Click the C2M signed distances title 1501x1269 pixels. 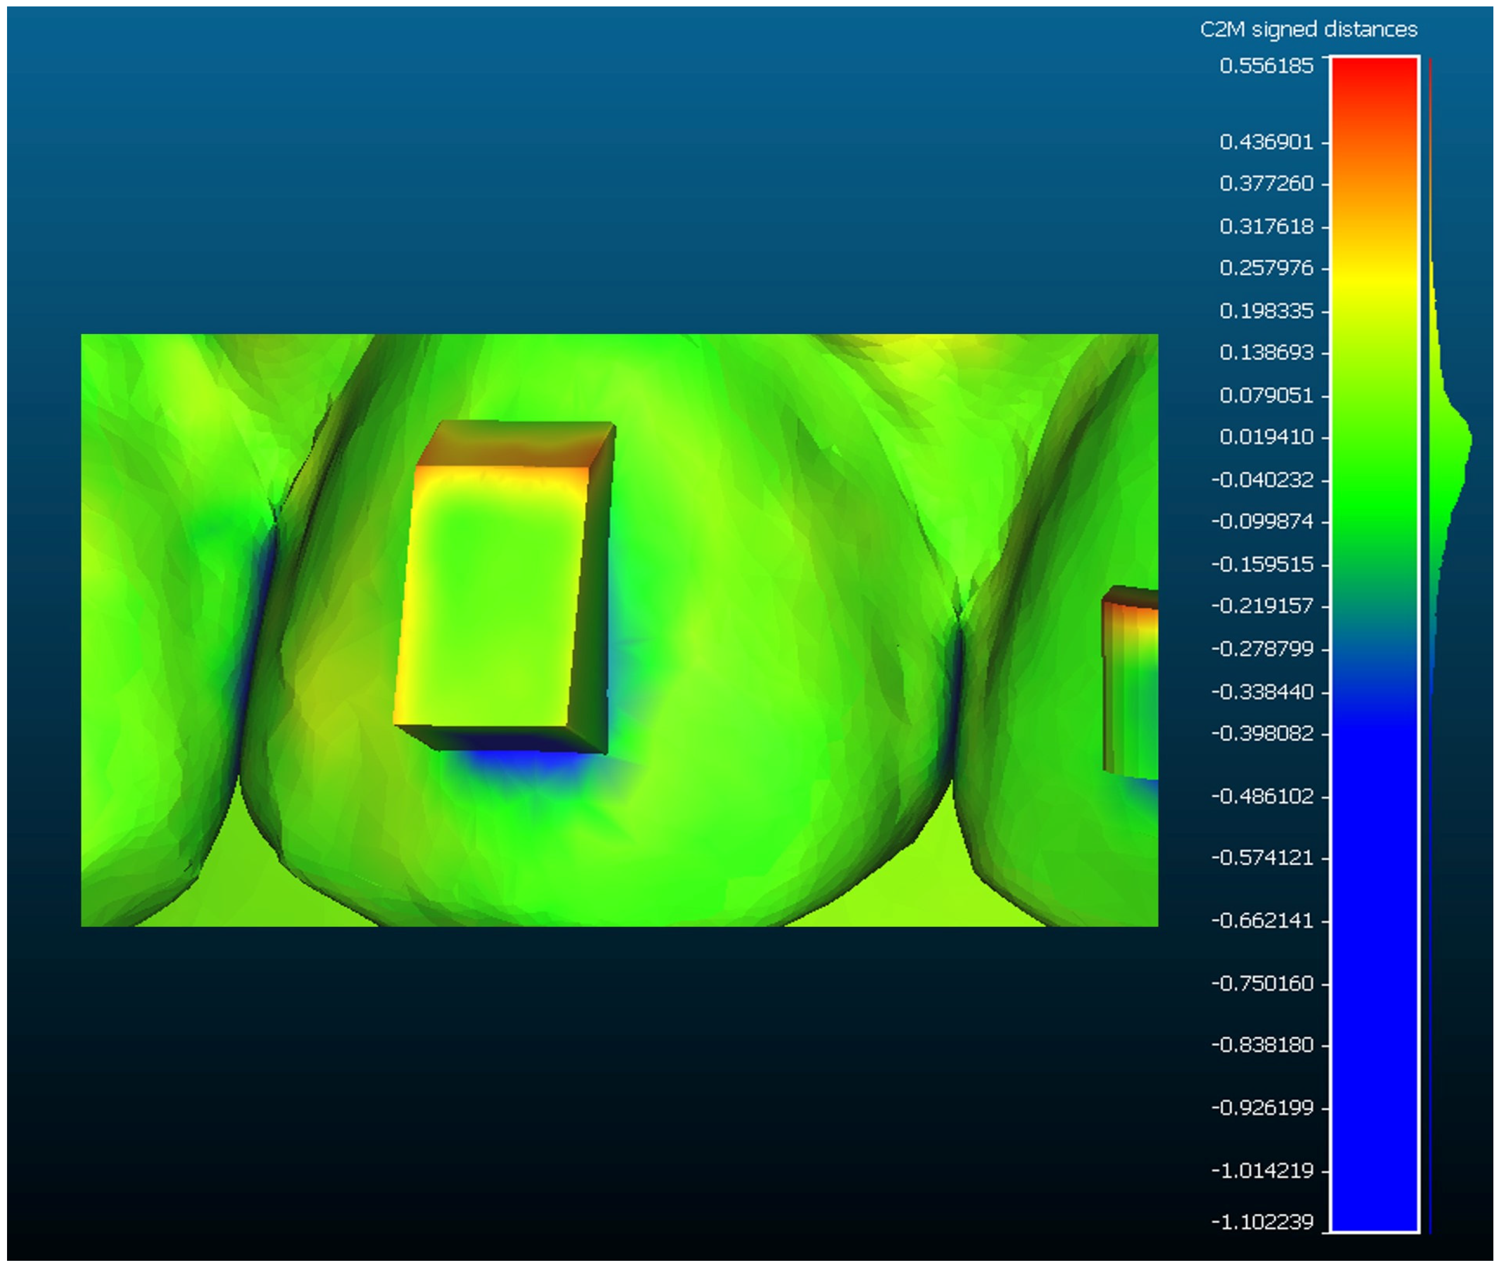(x=1308, y=29)
